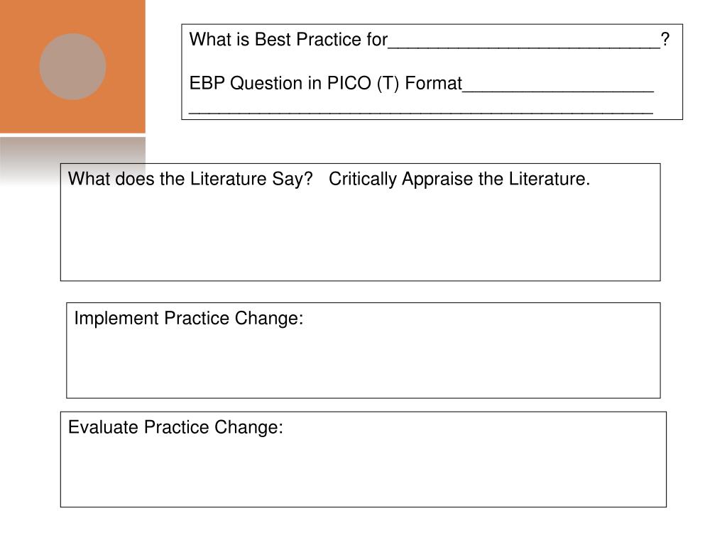Click the second blank line under the EBP Question
Screen dimensions: 727x545
(421, 111)
